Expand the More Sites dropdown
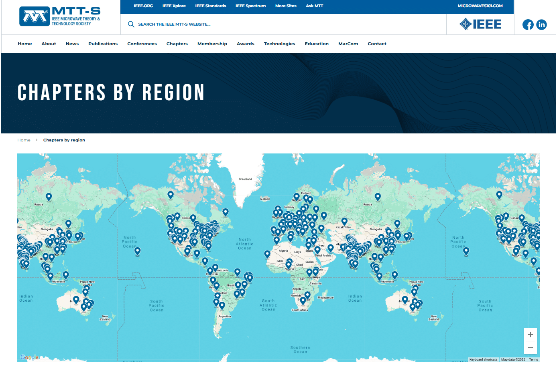 pyautogui.click(x=286, y=6)
